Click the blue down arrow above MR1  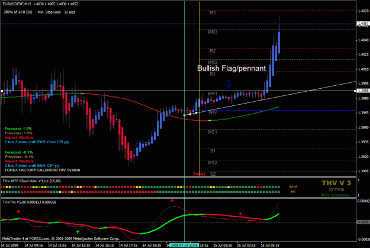coord(228,84)
